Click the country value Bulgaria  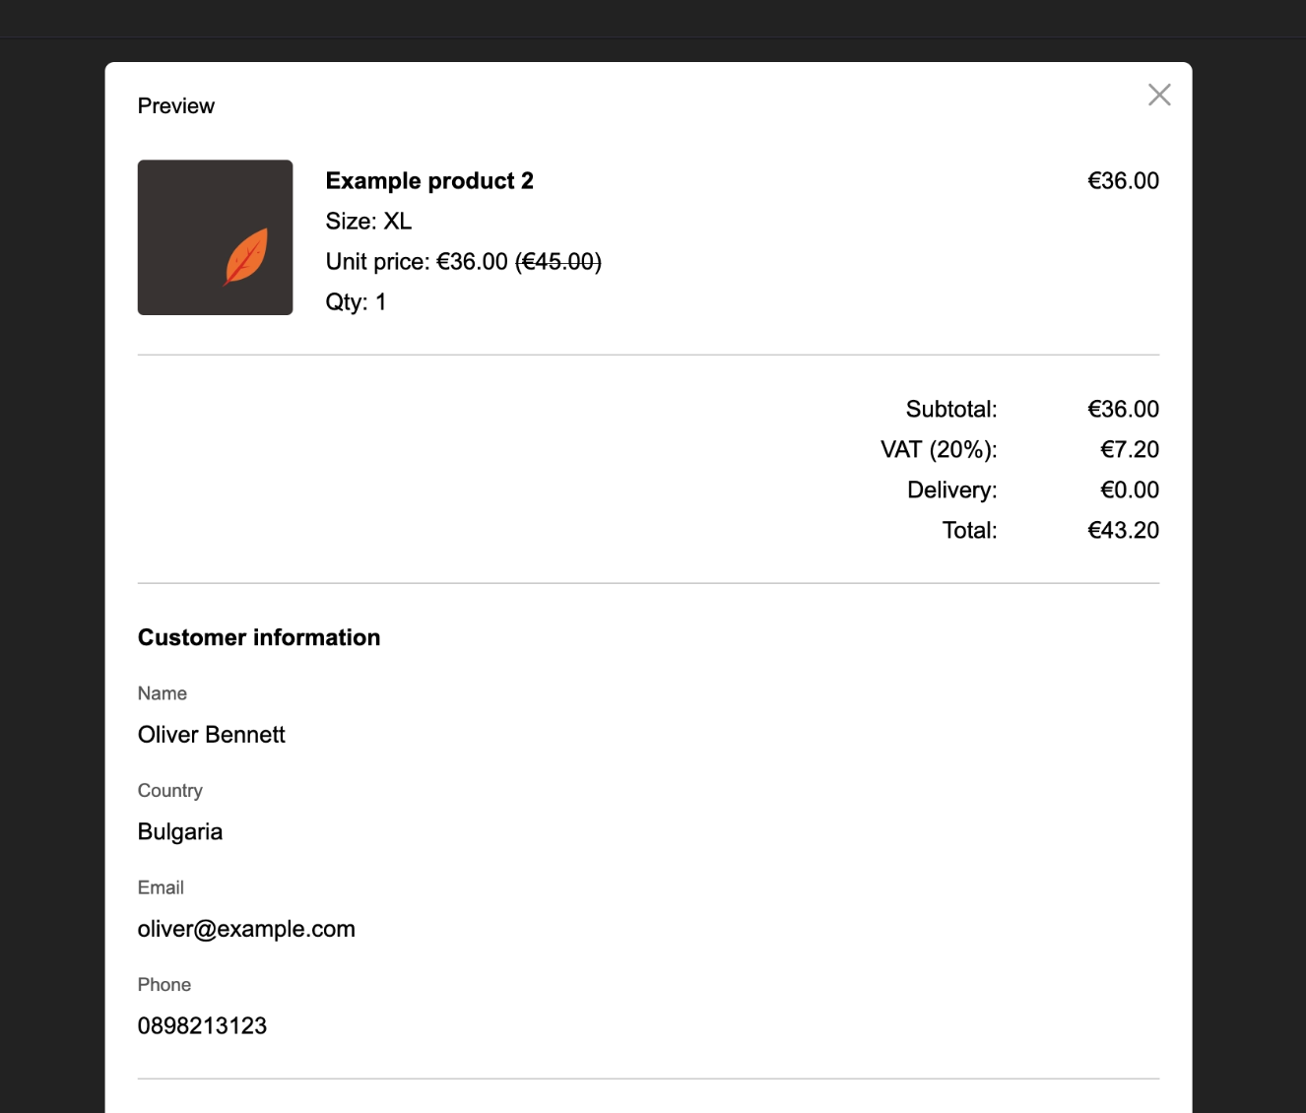(180, 832)
